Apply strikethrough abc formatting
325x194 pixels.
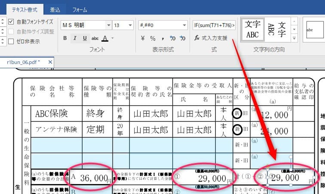point(95,38)
